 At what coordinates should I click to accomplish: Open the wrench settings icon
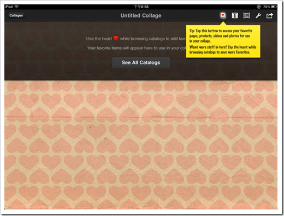coord(258,16)
